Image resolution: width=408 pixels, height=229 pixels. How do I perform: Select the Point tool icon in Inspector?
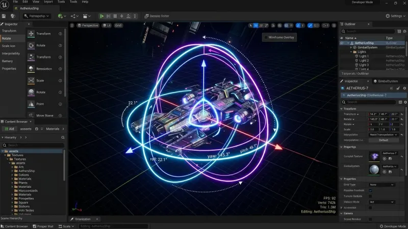pos(31,104)
